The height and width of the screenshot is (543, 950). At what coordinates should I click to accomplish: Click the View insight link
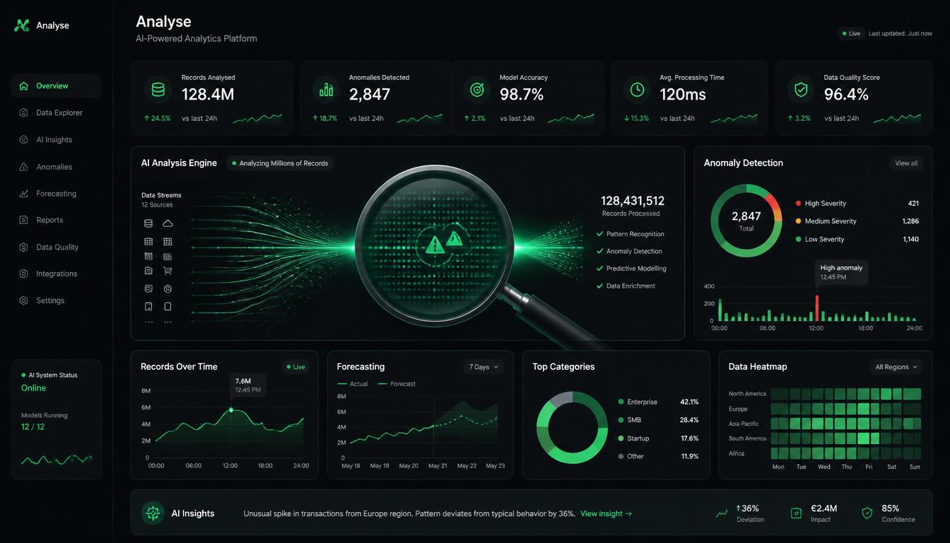pos(606,514)
